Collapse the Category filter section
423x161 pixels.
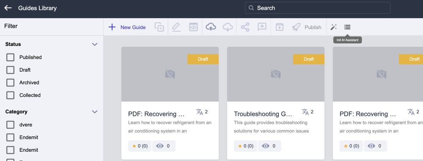pyautogui.click(x=95, y=112)
